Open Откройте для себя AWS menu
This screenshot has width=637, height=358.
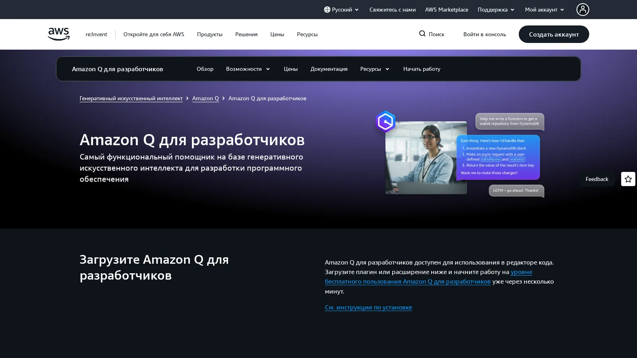click(x=154, y=34)
